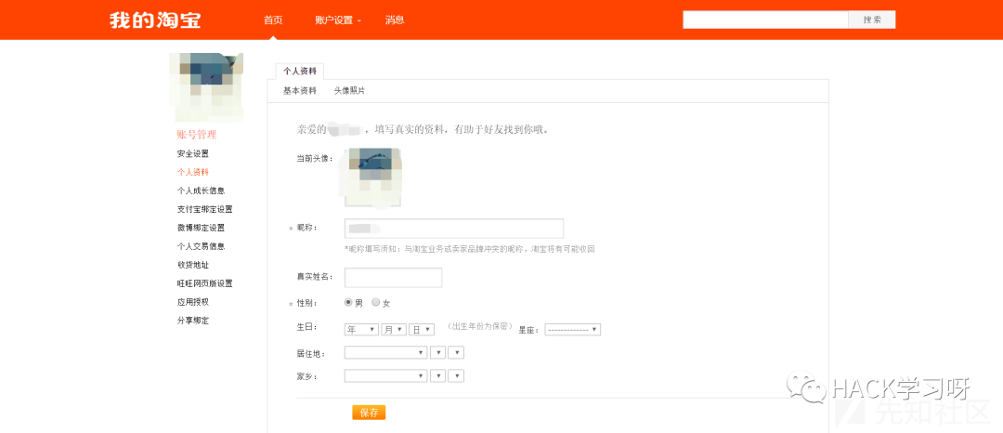This screenshot has width=1003, height=433.
Task: Open the second 家乡 dropdown
Action: tap(438, 376)
